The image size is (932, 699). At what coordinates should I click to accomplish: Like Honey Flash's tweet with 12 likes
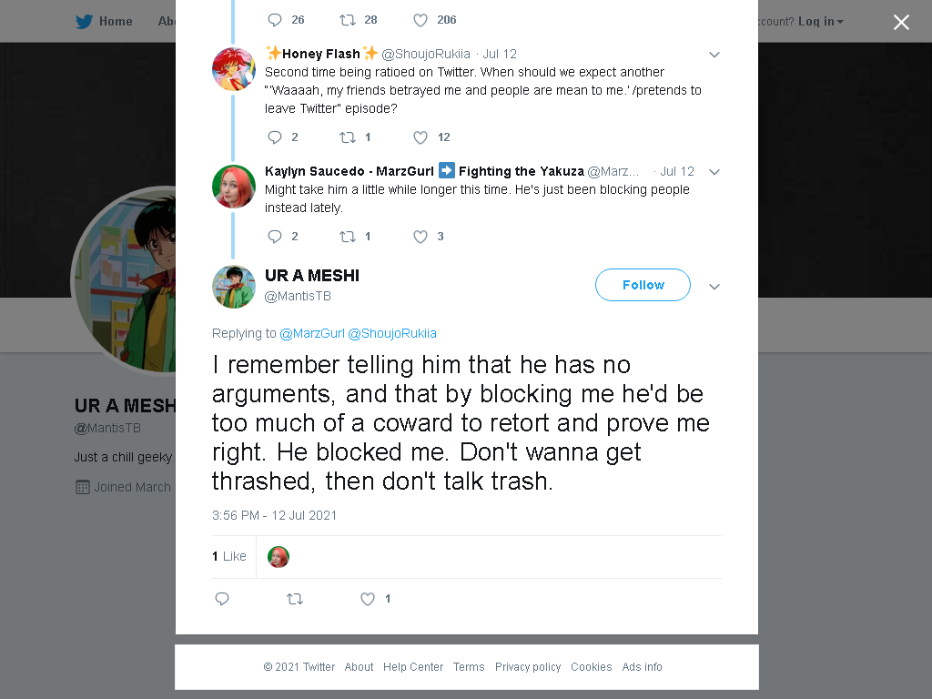pos(420,137)
